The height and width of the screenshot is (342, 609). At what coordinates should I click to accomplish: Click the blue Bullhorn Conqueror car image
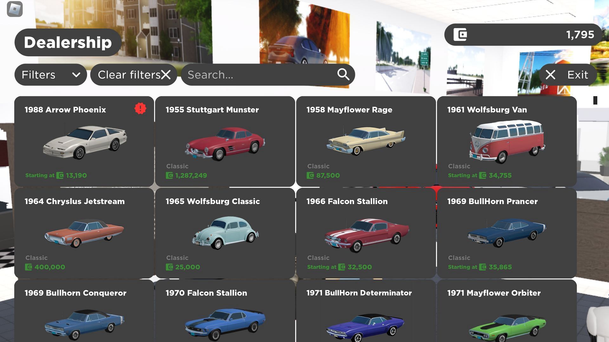pyautogui.click(x=84, y=325)
